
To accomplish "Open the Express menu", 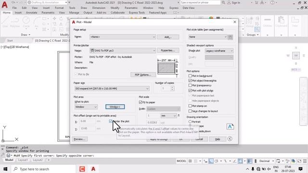I will pos(174,8).
